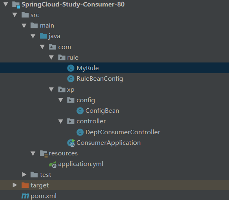Expand the test folder arrow
Image resolution: width=229 pixels, height=200 pixels.
point(24,174)
